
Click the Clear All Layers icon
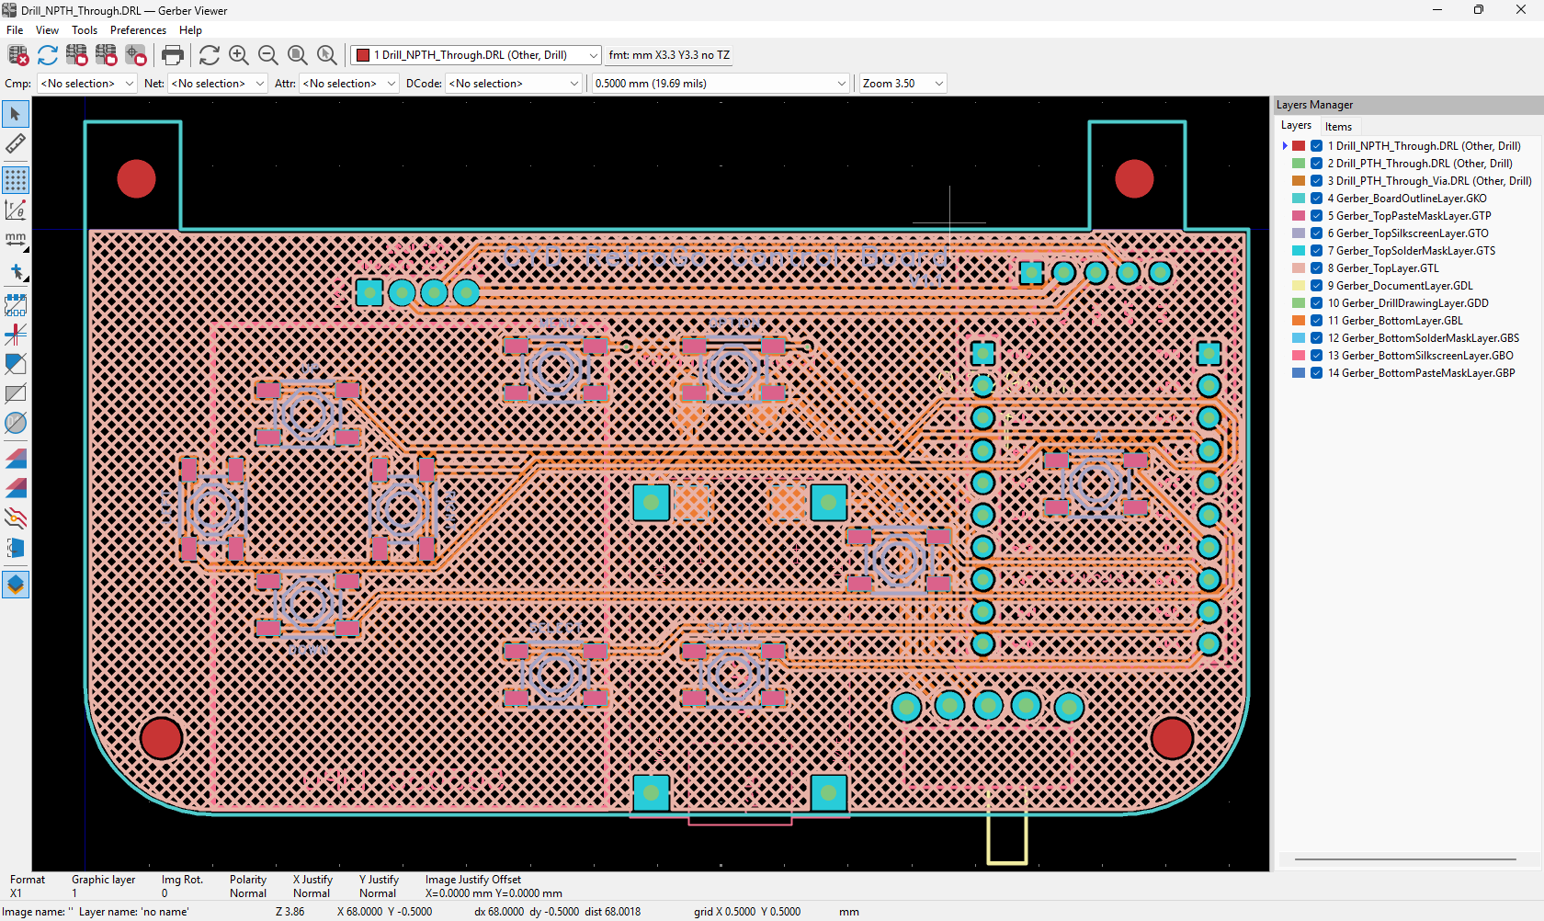pyautogui.click(x=17, y=55)
